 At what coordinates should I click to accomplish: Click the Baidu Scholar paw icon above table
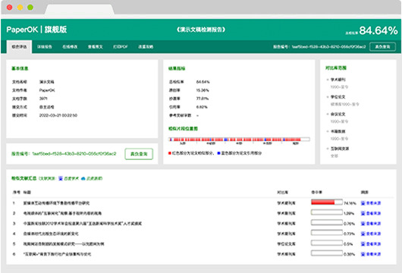(x=61, y=178)
